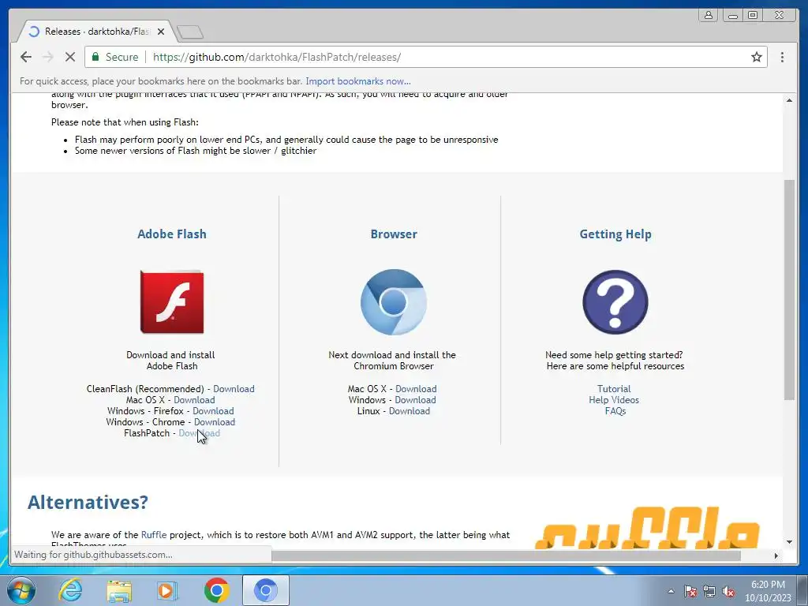Viewport: 808px width, 606px height.
Task: Show hidden tray icons arrow
Action: click(x=671, y=591)
